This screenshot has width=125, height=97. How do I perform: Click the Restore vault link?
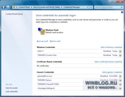click(x=55, y=41)
